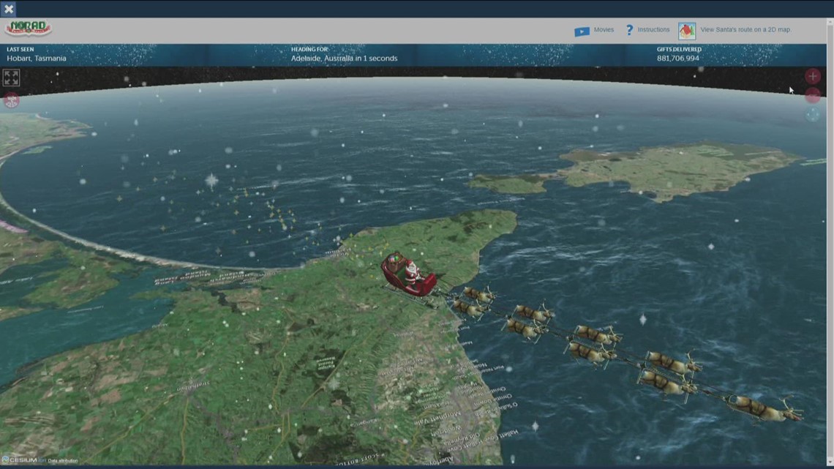Click the Hobart, Tasmania last seen text
Viewport: 834px width, 469px height.
coord(37,59)
